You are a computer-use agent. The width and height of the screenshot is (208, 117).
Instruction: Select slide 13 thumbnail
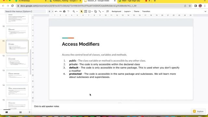[17, 76]
